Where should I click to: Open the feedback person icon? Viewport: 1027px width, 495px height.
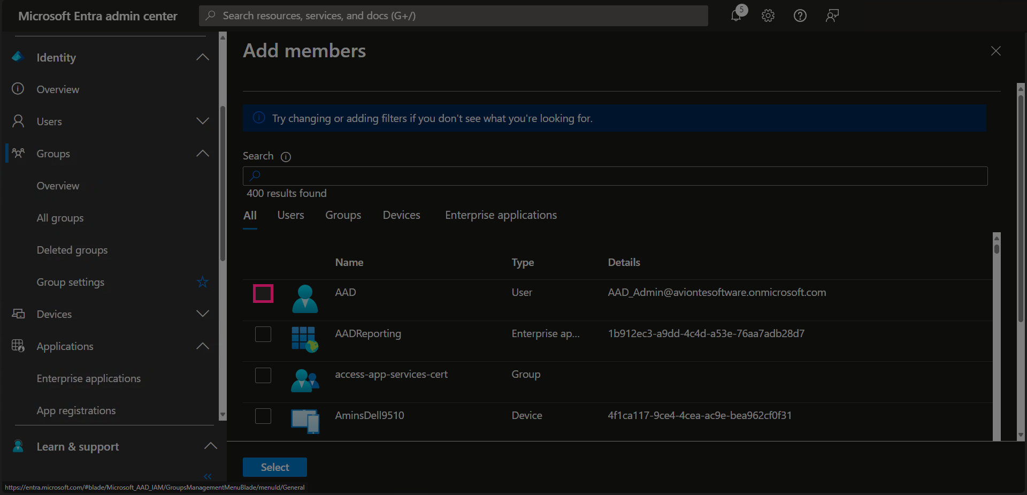[x=832, y=16]
